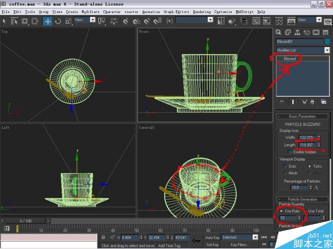Enable the Emitter Hidden checkbox
333x249 pixels.
290,152
